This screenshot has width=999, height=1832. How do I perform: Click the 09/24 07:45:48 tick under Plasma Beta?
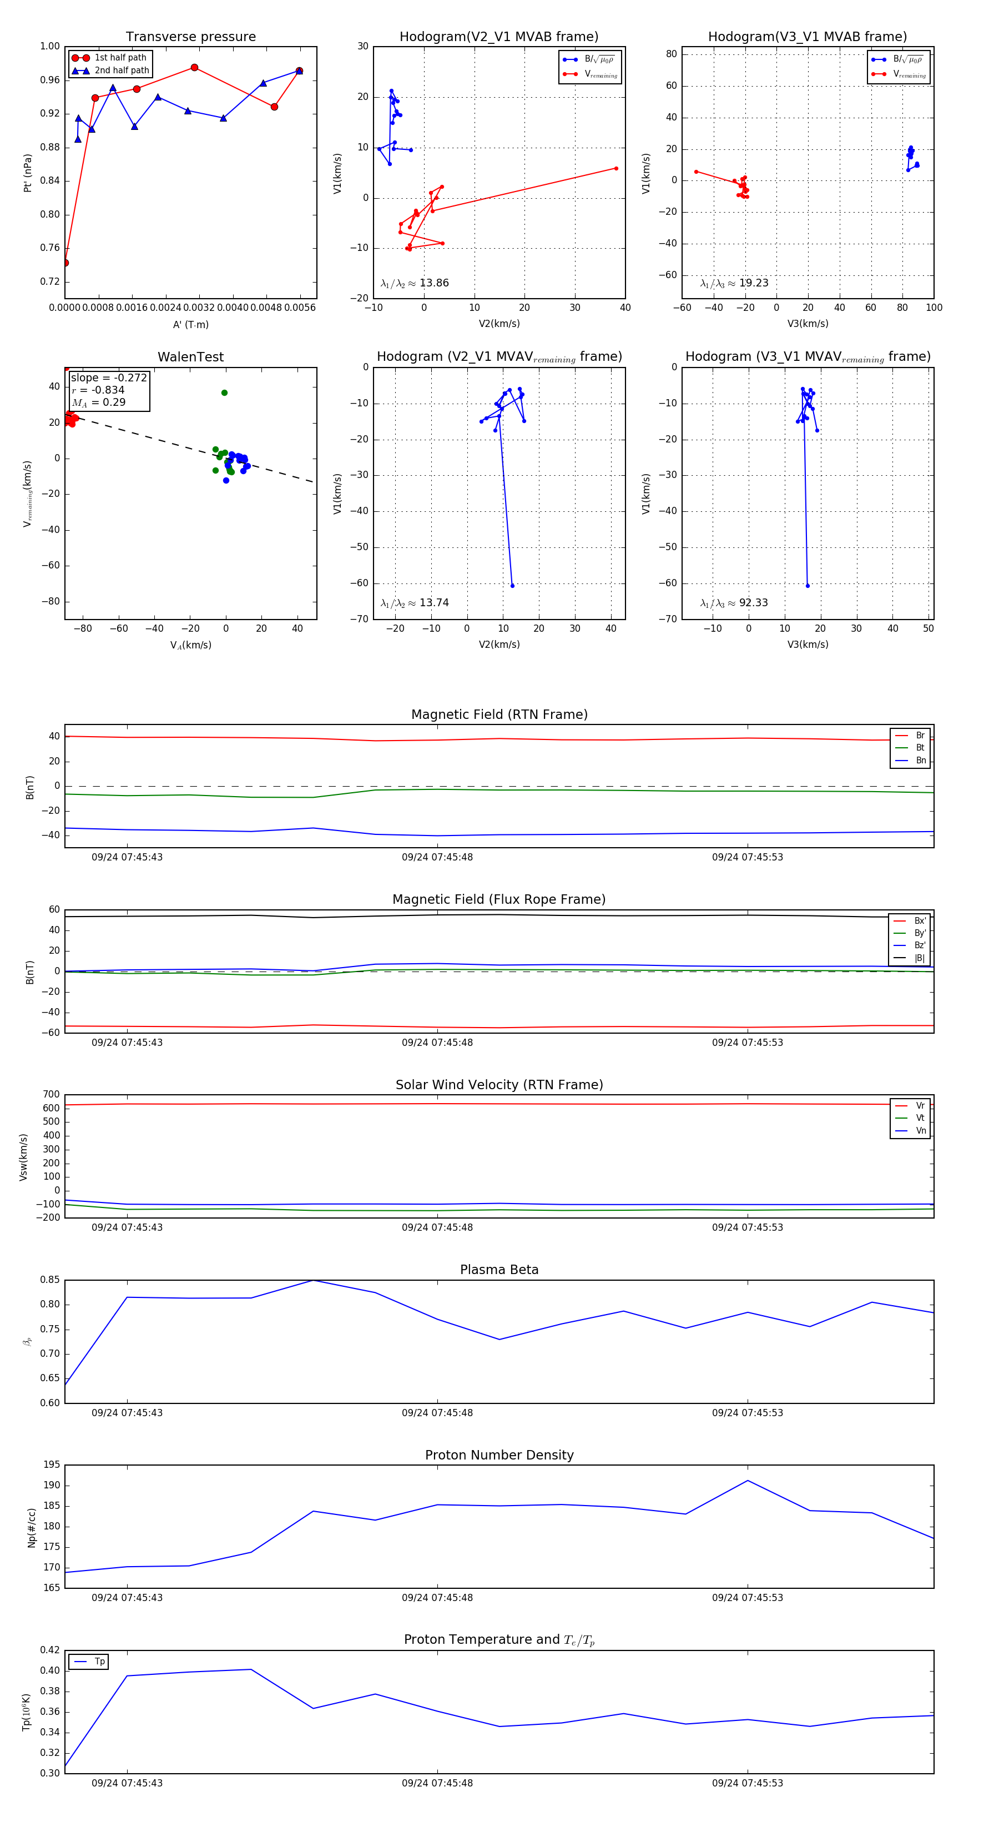[x=437, y=1412]
